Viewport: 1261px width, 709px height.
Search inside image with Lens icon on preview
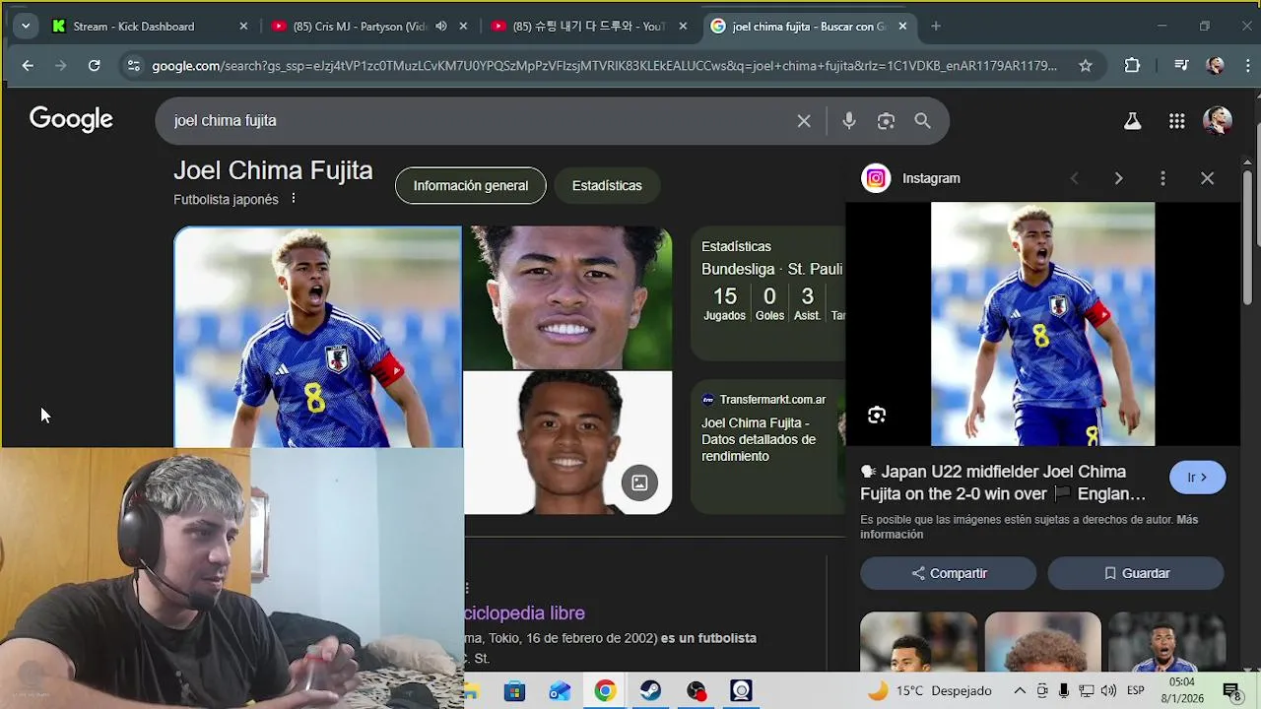point(877,415)
